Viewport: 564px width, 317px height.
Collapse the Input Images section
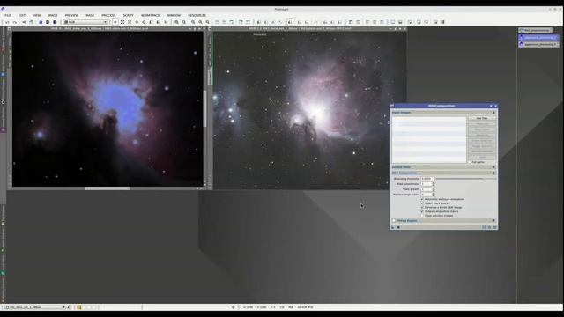[493, 113]
